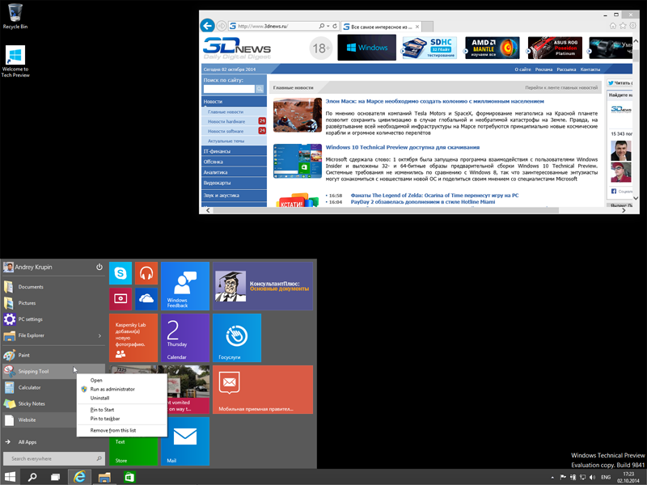
Task: Go back in Internet Explorer
Action: pyautogui.click(x=207, y=26)
